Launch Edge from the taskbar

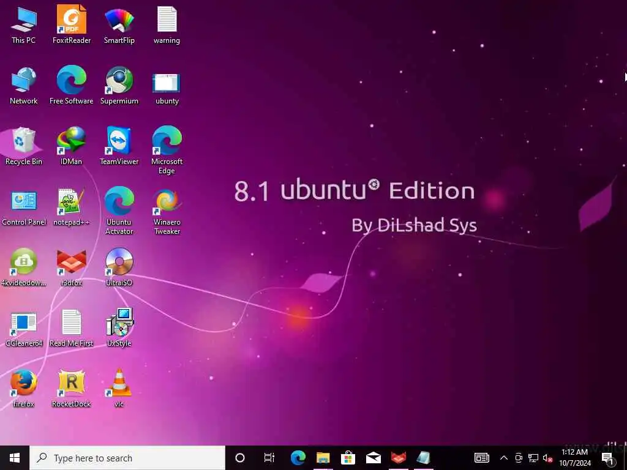click(x=298, y=458)
